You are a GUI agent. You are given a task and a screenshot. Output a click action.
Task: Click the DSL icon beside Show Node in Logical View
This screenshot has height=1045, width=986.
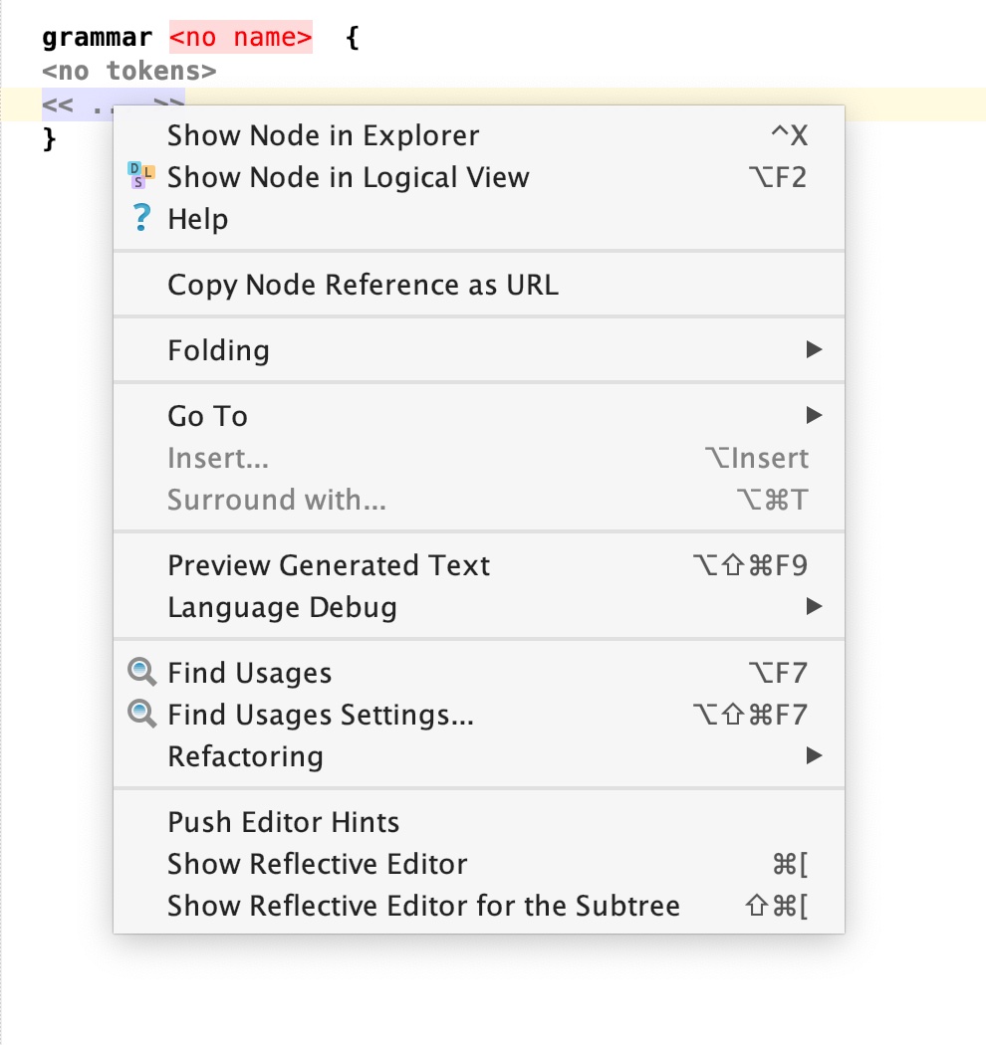click(142, 177)
